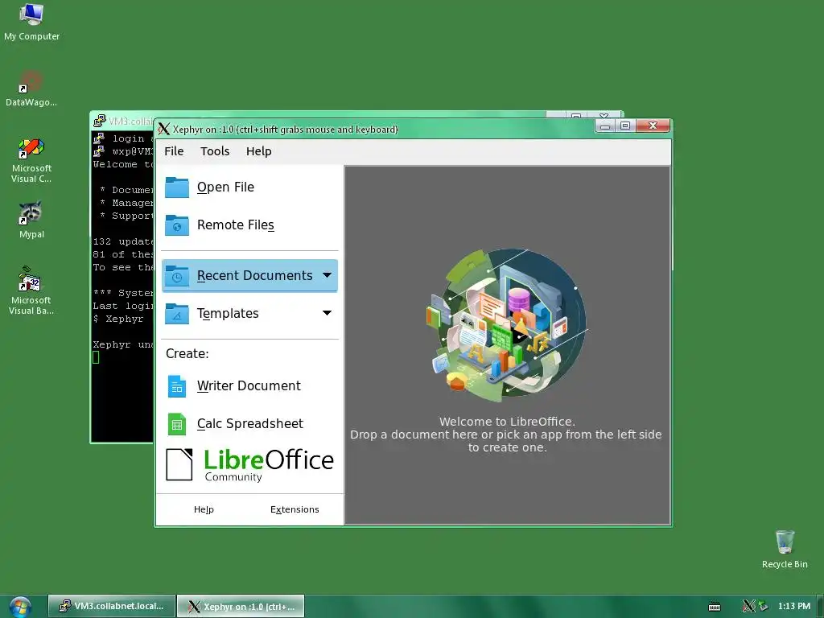Switch to Xephyr taskbar button

(x=241, y=607)
